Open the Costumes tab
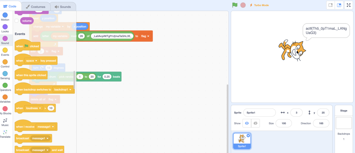 (x=35, y=7)
